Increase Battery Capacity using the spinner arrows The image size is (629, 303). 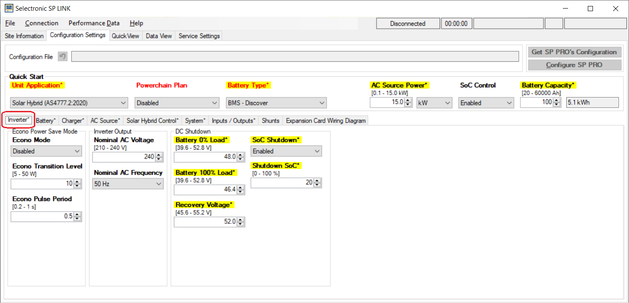[x=557, y=101]
